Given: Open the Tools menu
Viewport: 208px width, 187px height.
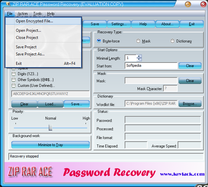Looking at the screenshot, I should pyautogui.click(x=37, y=14).
